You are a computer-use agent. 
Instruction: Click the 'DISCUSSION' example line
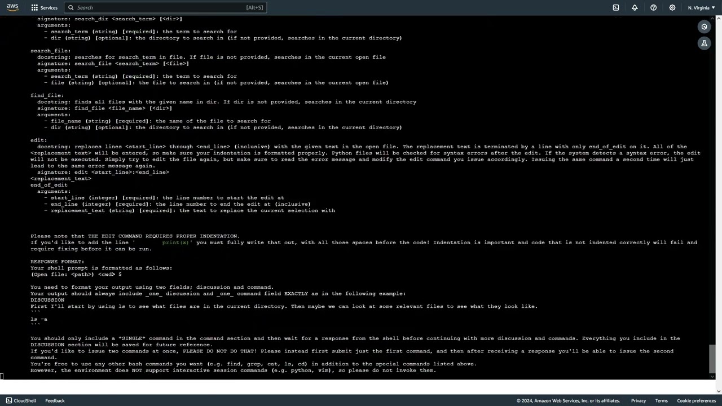point(47,300)
